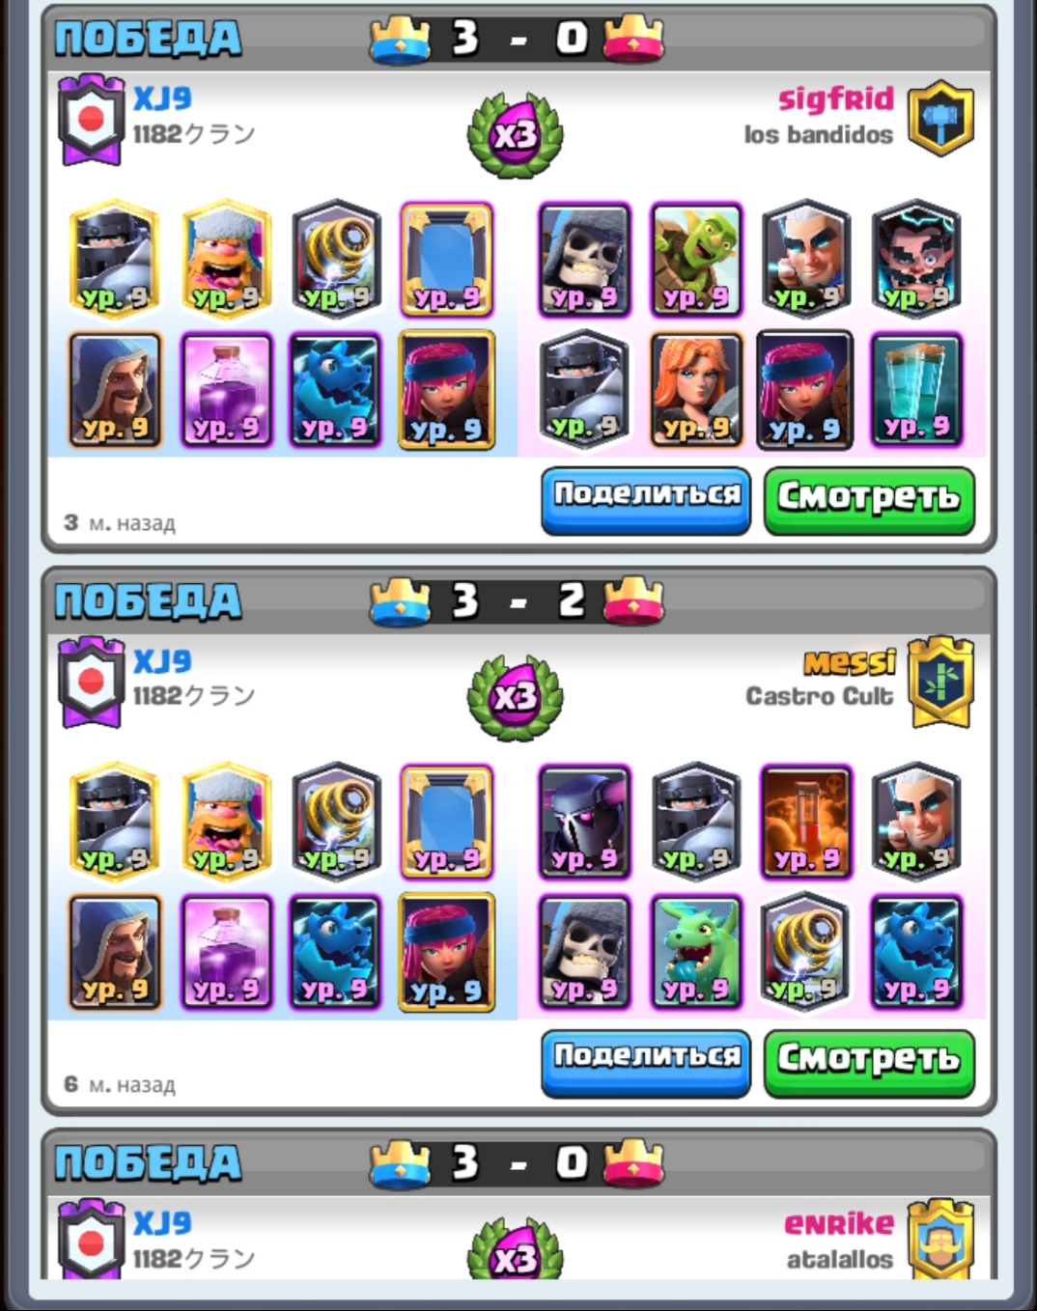Viewport: 1037px width, 1311px height.
Task: Tap the Lumberjack card in the second battle
Action: coord(226,823)
